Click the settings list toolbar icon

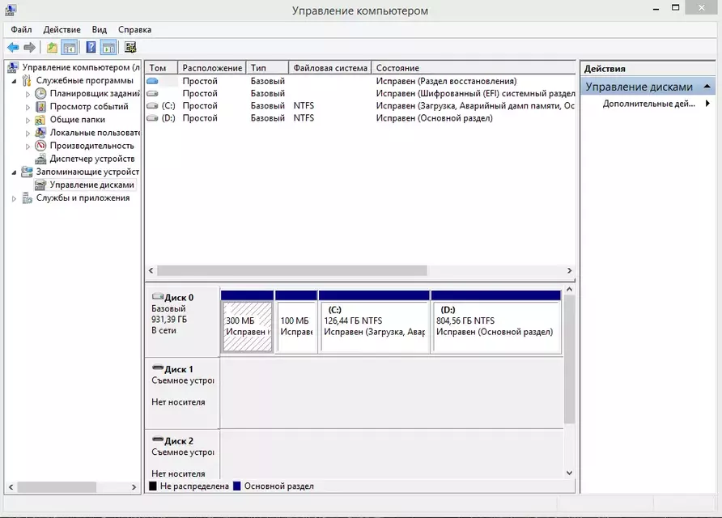coord(130,47)
